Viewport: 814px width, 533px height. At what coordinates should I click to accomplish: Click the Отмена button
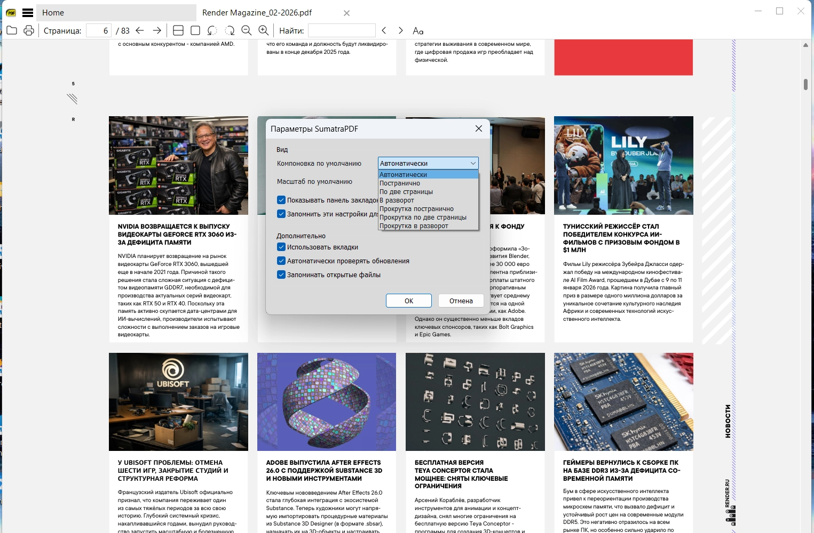coord(461,301)
